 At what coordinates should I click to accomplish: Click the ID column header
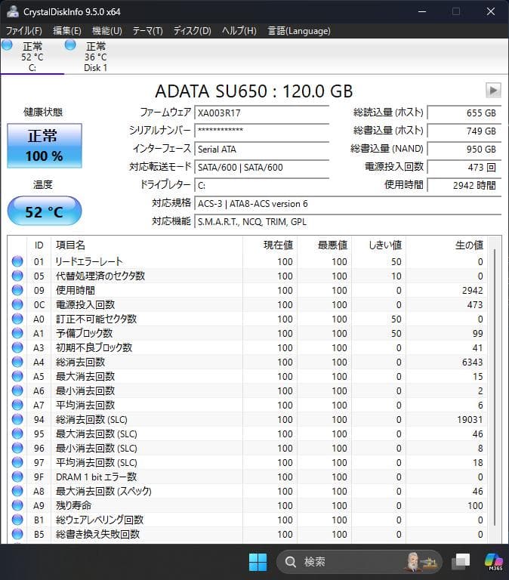click(39, 245)
